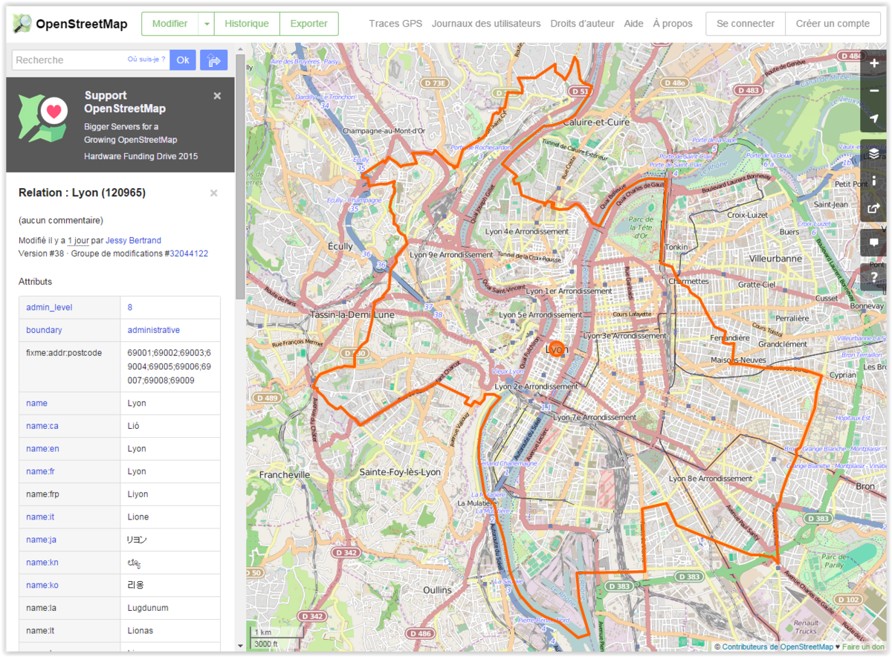This screenshot has width=892, height=657.
Task: Click the boundary key link
Action: click(44, 330)
